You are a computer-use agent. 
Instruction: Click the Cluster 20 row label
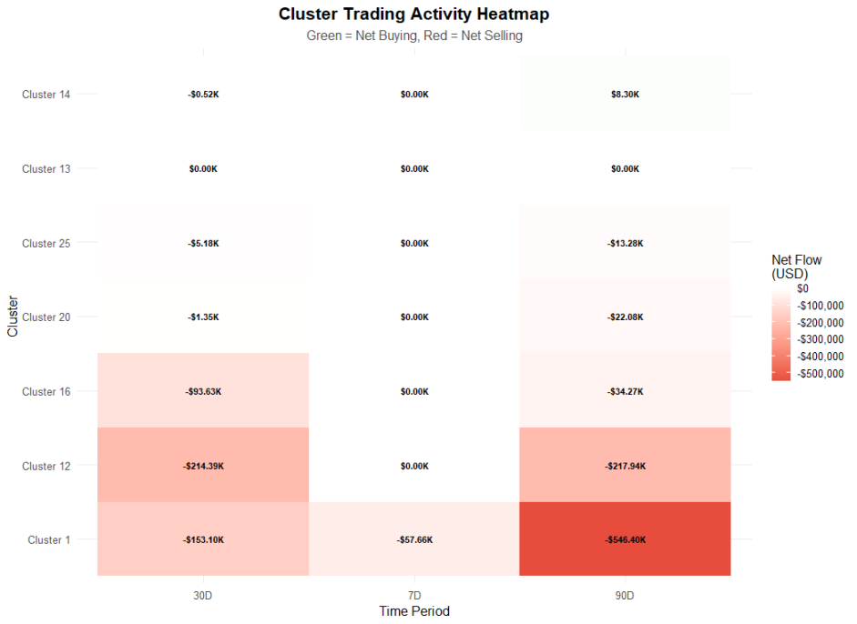point(46,317)
